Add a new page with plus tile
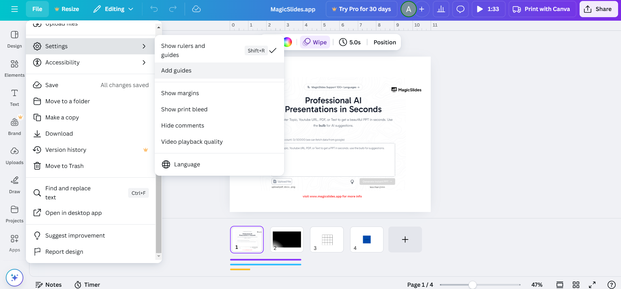The width and height of the screenshot is (621, 289). coord(405,239)
